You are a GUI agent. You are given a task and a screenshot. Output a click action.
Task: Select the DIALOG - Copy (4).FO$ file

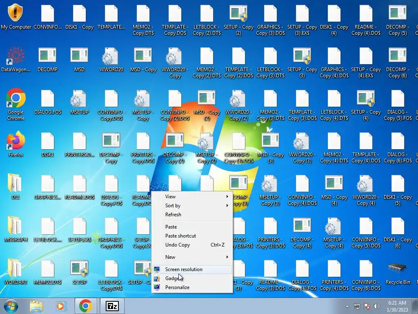(302, 275)
